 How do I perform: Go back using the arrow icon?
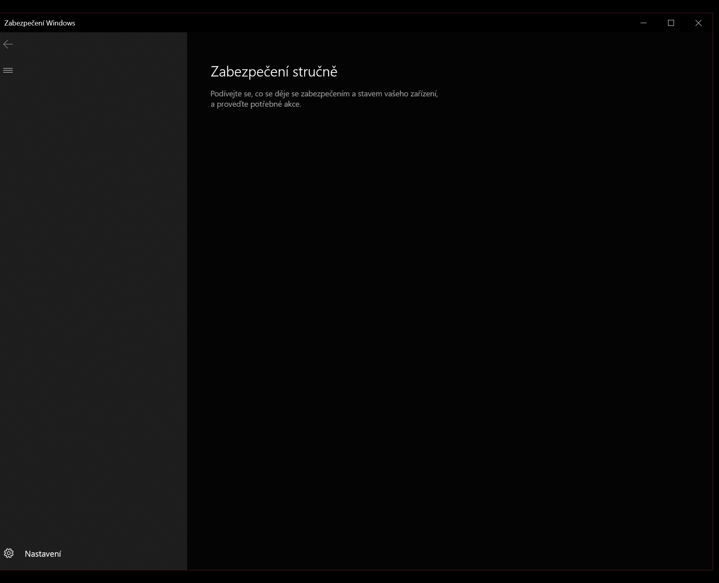tap(8, 44)
